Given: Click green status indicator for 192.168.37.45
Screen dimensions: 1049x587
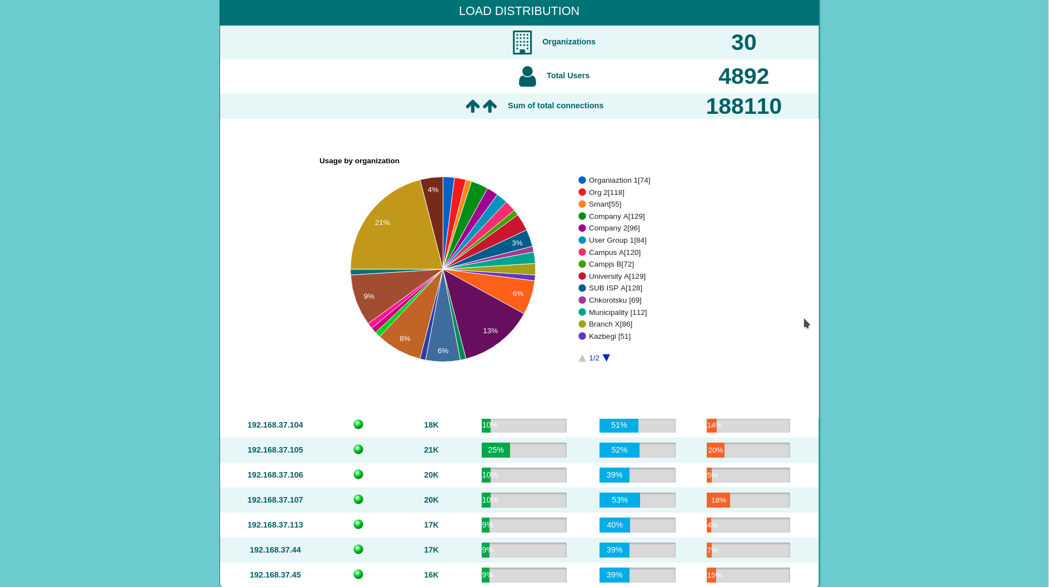Looking at the screenshot, I should coord(358,574).
